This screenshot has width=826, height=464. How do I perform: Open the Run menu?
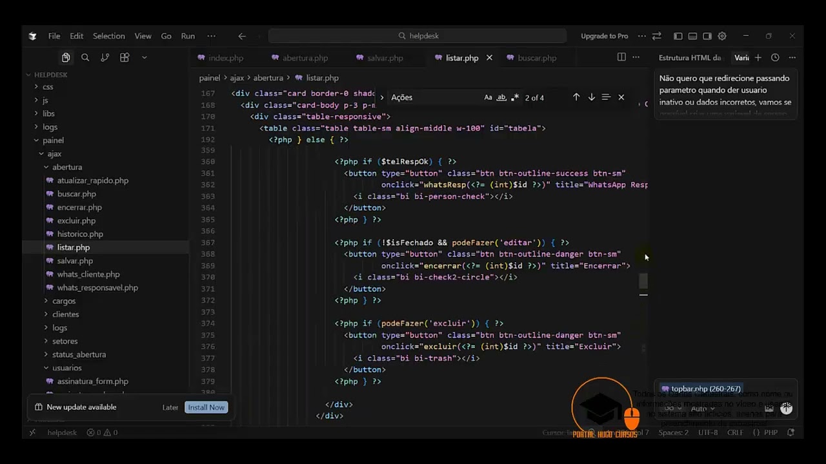[x=188, y=36]
